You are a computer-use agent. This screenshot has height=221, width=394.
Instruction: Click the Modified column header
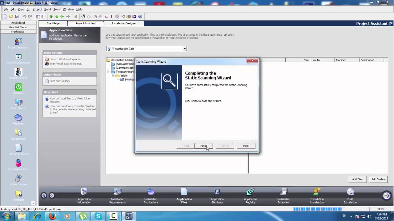coord(347,60)
